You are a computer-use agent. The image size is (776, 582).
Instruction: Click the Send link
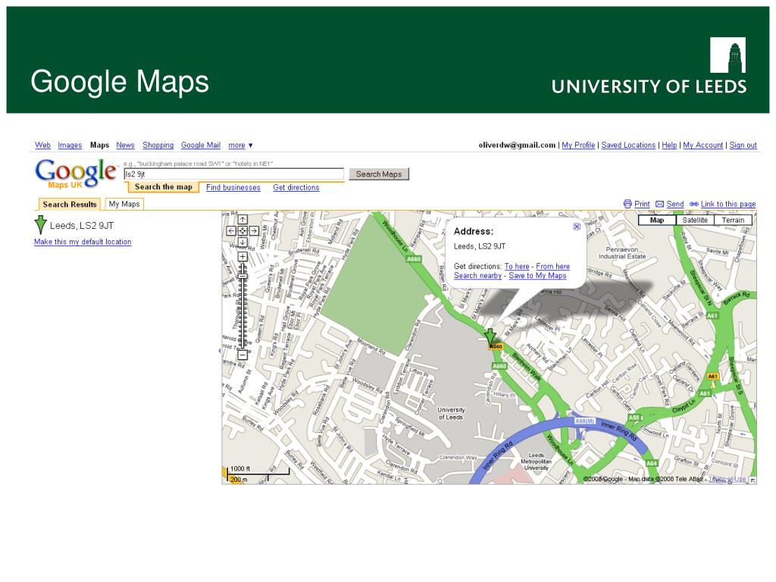(675, 204)
